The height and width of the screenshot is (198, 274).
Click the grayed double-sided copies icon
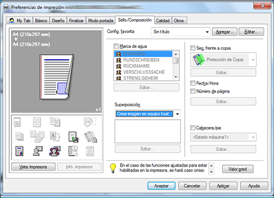tap(55, 122)
